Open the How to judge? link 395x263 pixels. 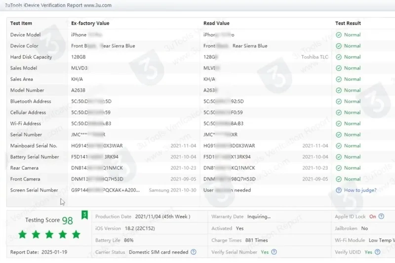point(360,190)
